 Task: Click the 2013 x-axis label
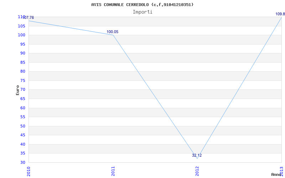(282, 171)
